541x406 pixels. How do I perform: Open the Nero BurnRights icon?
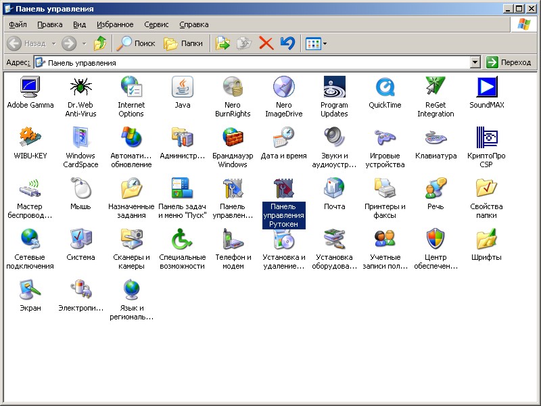click(x=233, y=87)
